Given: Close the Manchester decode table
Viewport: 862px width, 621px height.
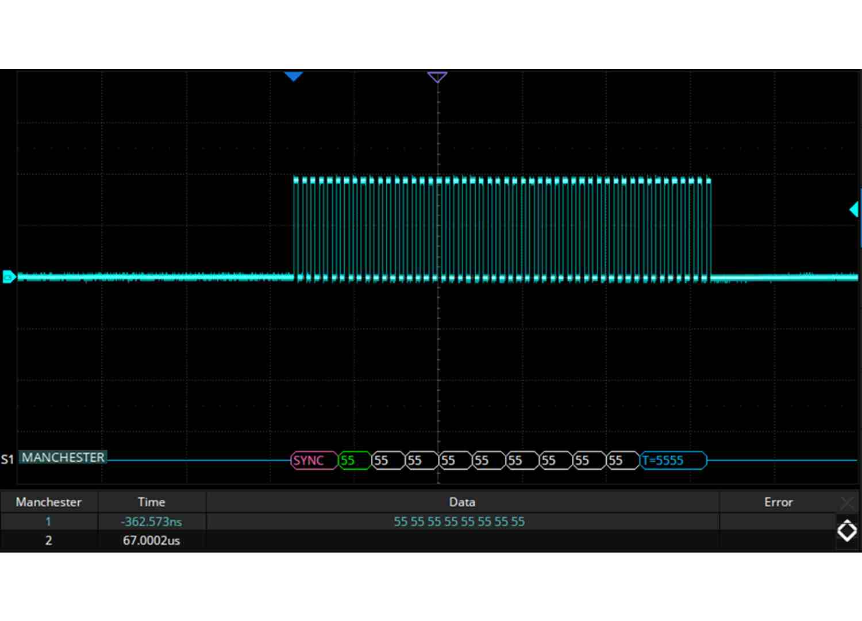Looking at the screenshot, I should 846,503.
